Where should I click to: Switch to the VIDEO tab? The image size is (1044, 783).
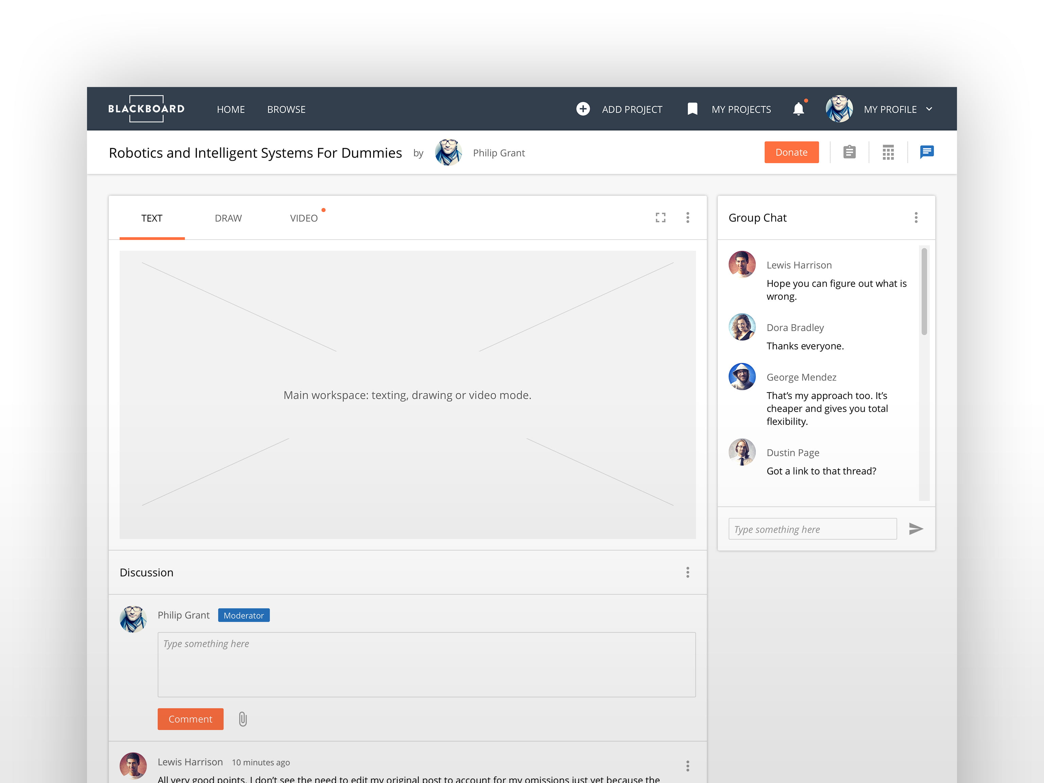[x=303, y=218]
